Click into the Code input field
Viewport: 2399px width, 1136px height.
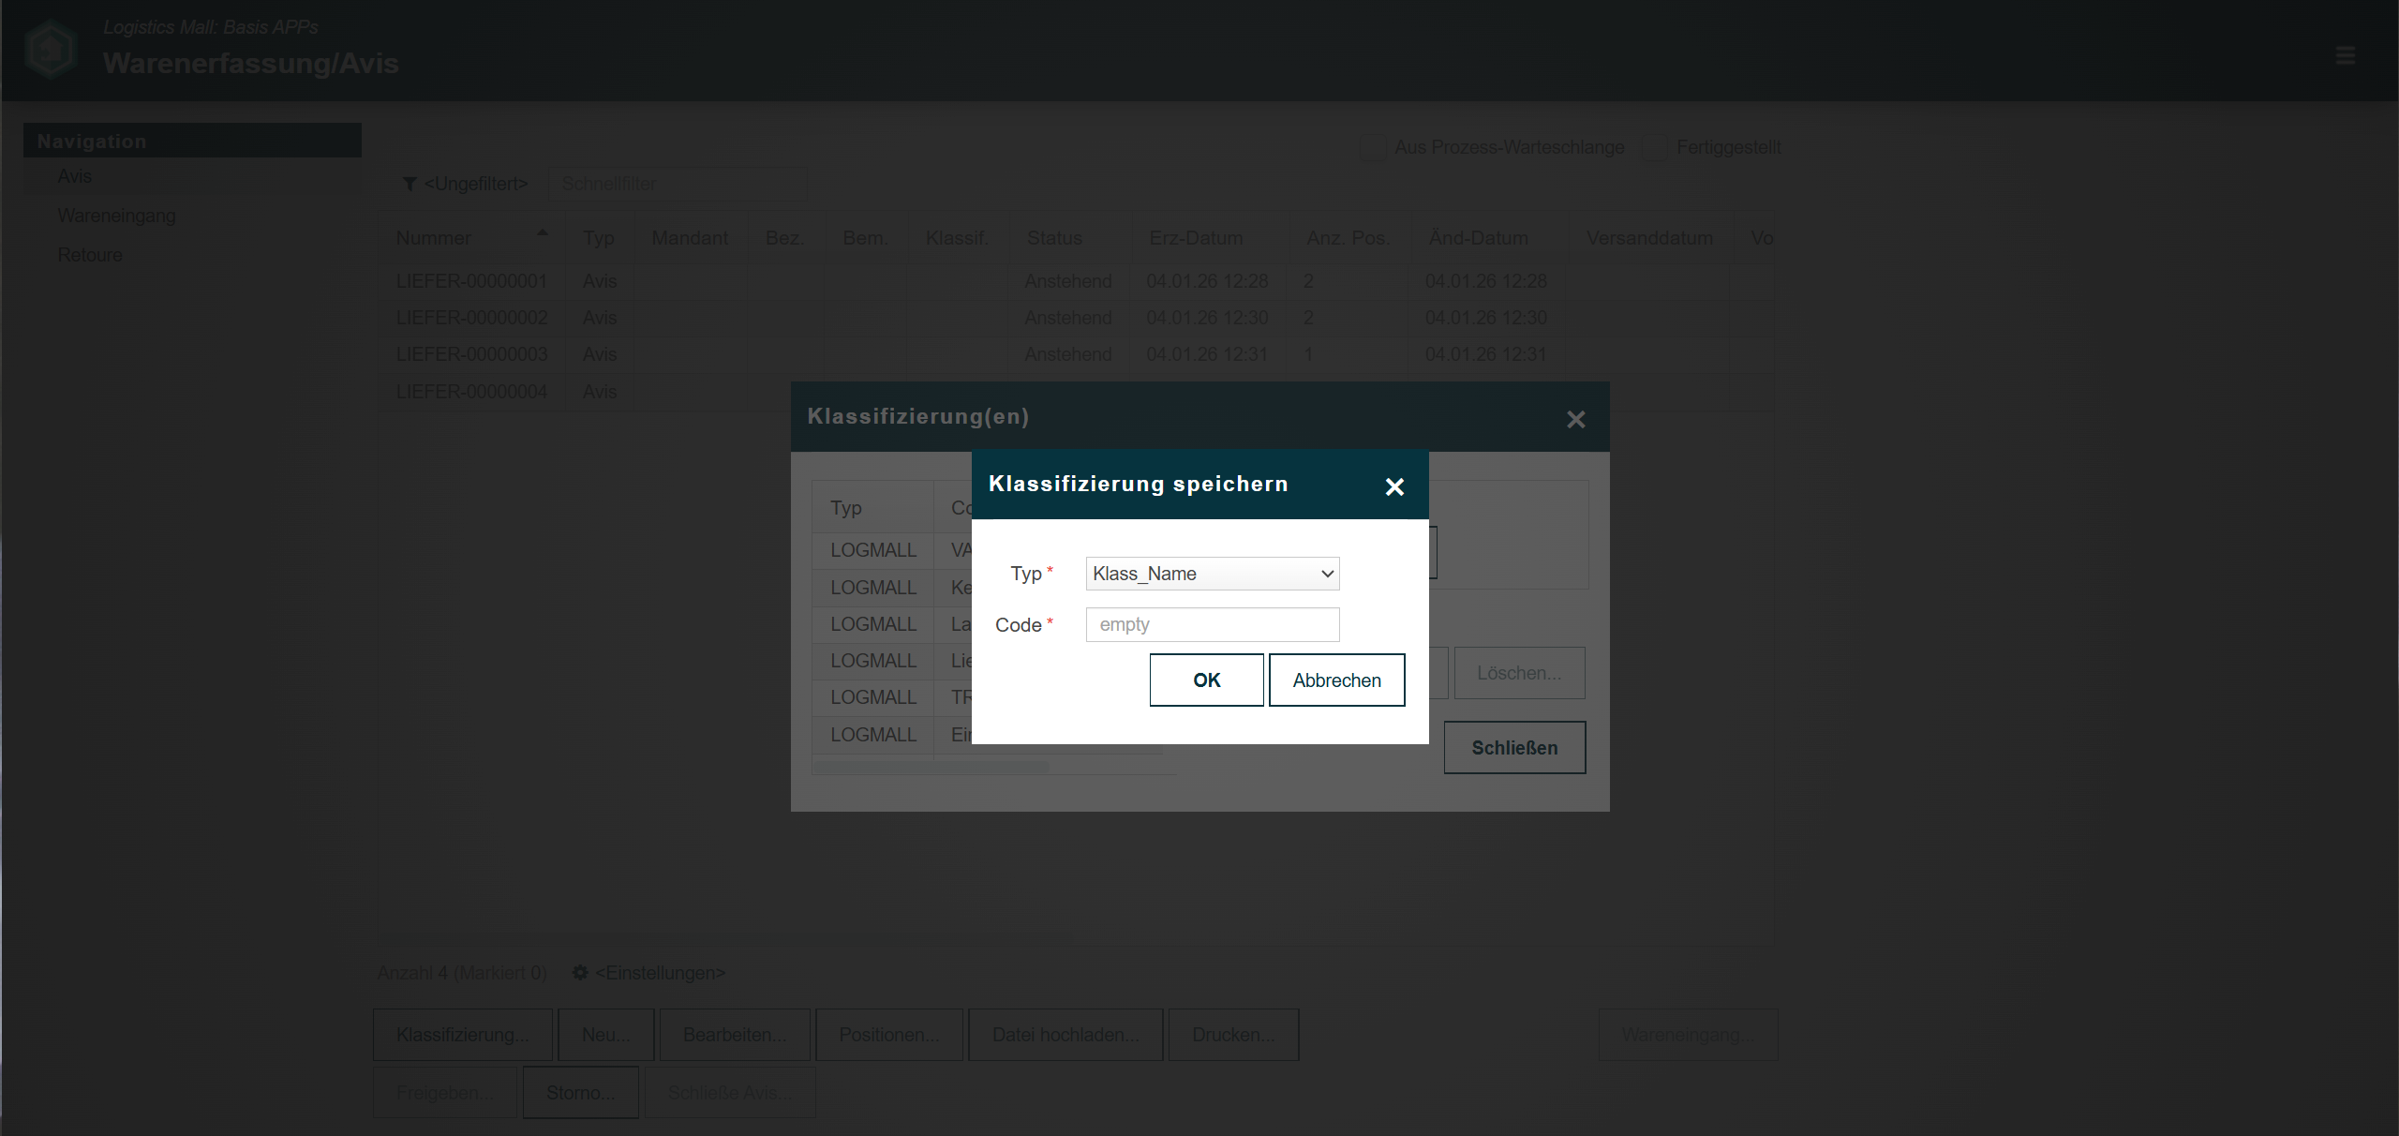(1212, 624)
